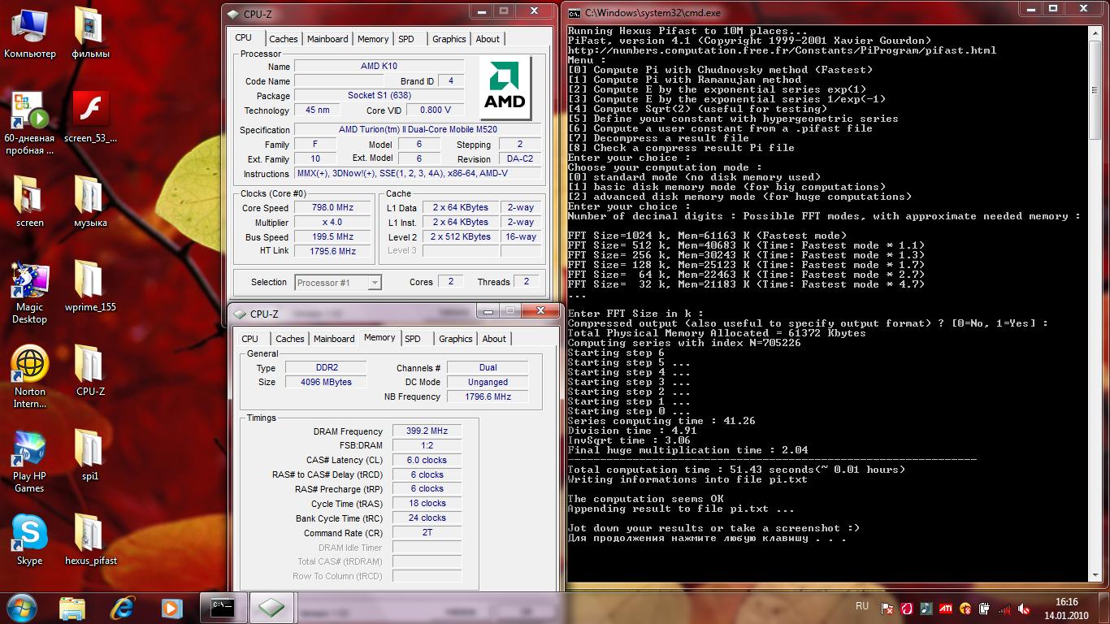Open the фильмы folder on desktop

pyautogui.click(x=90, y=34)
